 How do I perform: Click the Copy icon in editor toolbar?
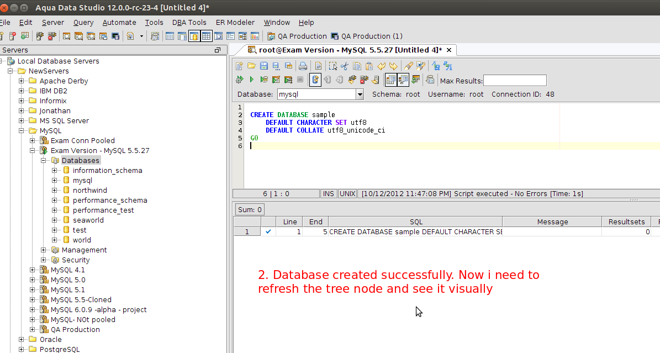[x=357, y=66]
